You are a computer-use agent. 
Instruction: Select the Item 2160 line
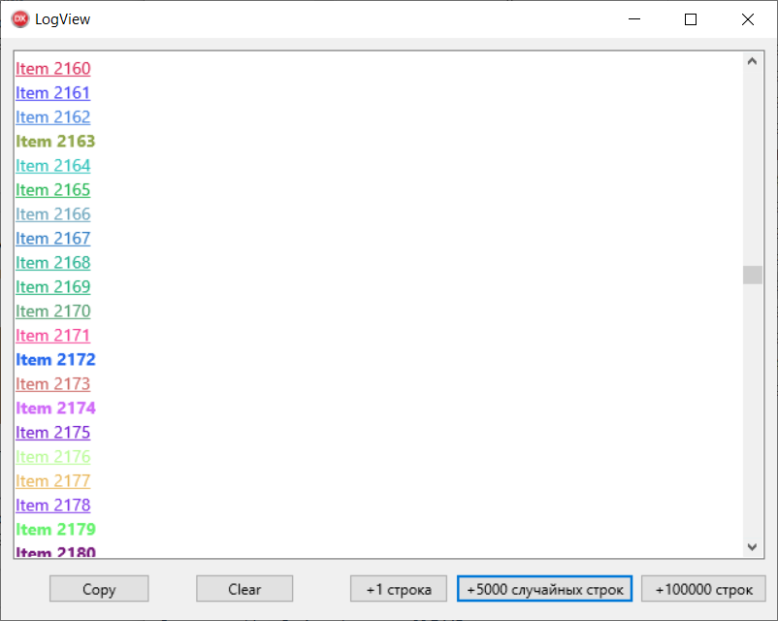(53, 69)
